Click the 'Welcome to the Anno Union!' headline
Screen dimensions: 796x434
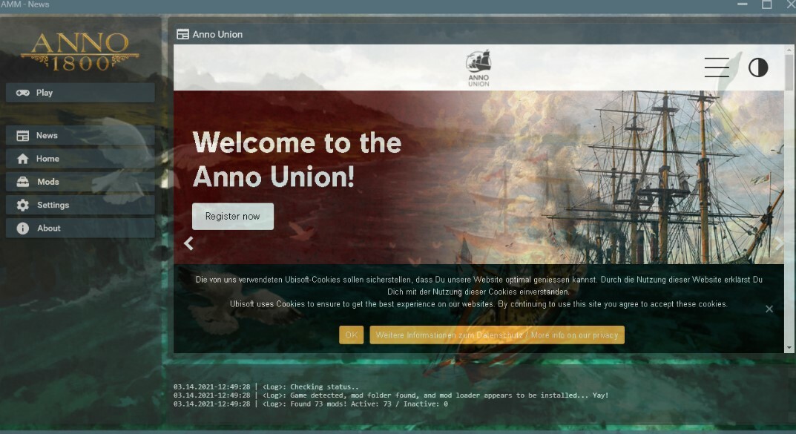297,160
